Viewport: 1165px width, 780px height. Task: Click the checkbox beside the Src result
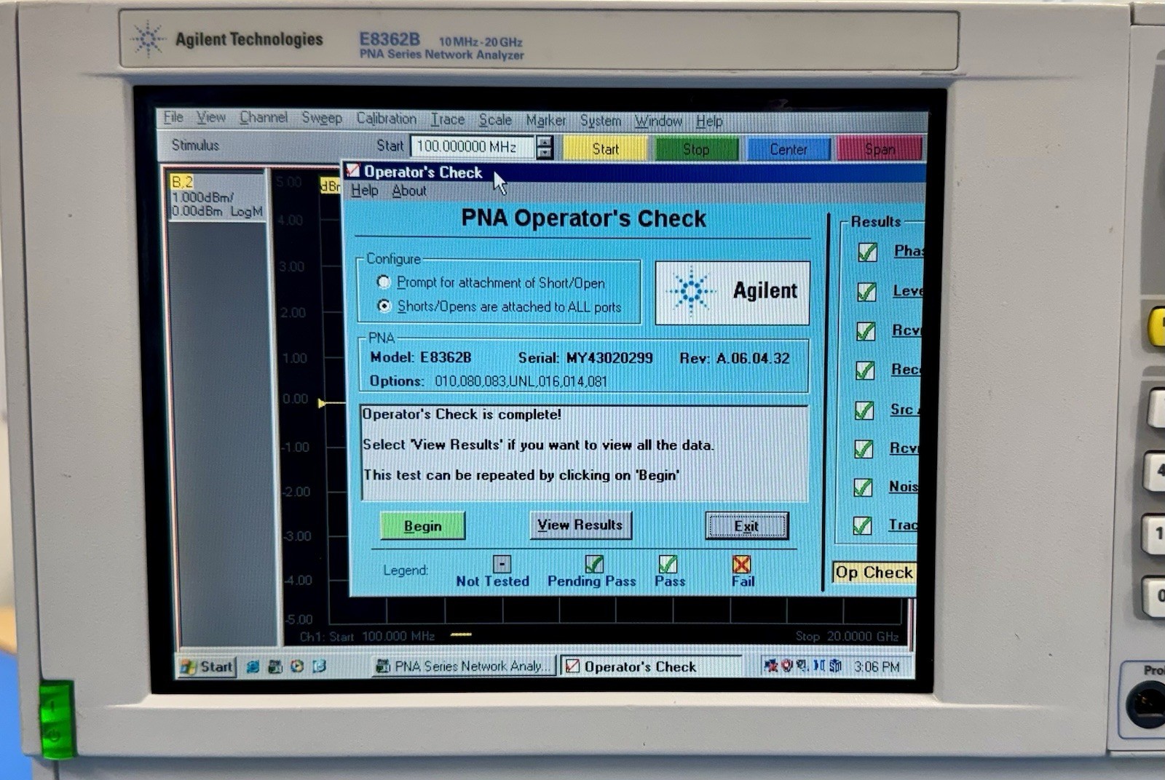click(864, 410)
